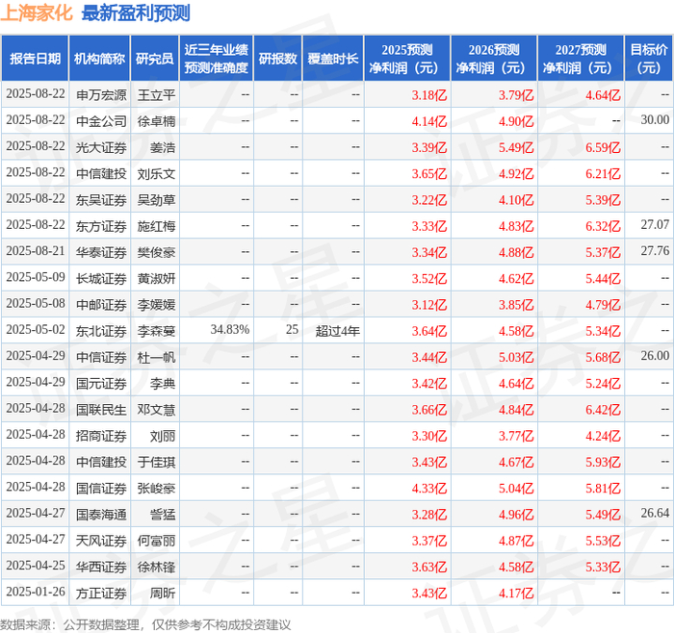Screen dimensions: 674x633
Task: Click target price 27.76
Action: (x=655, y=251)
